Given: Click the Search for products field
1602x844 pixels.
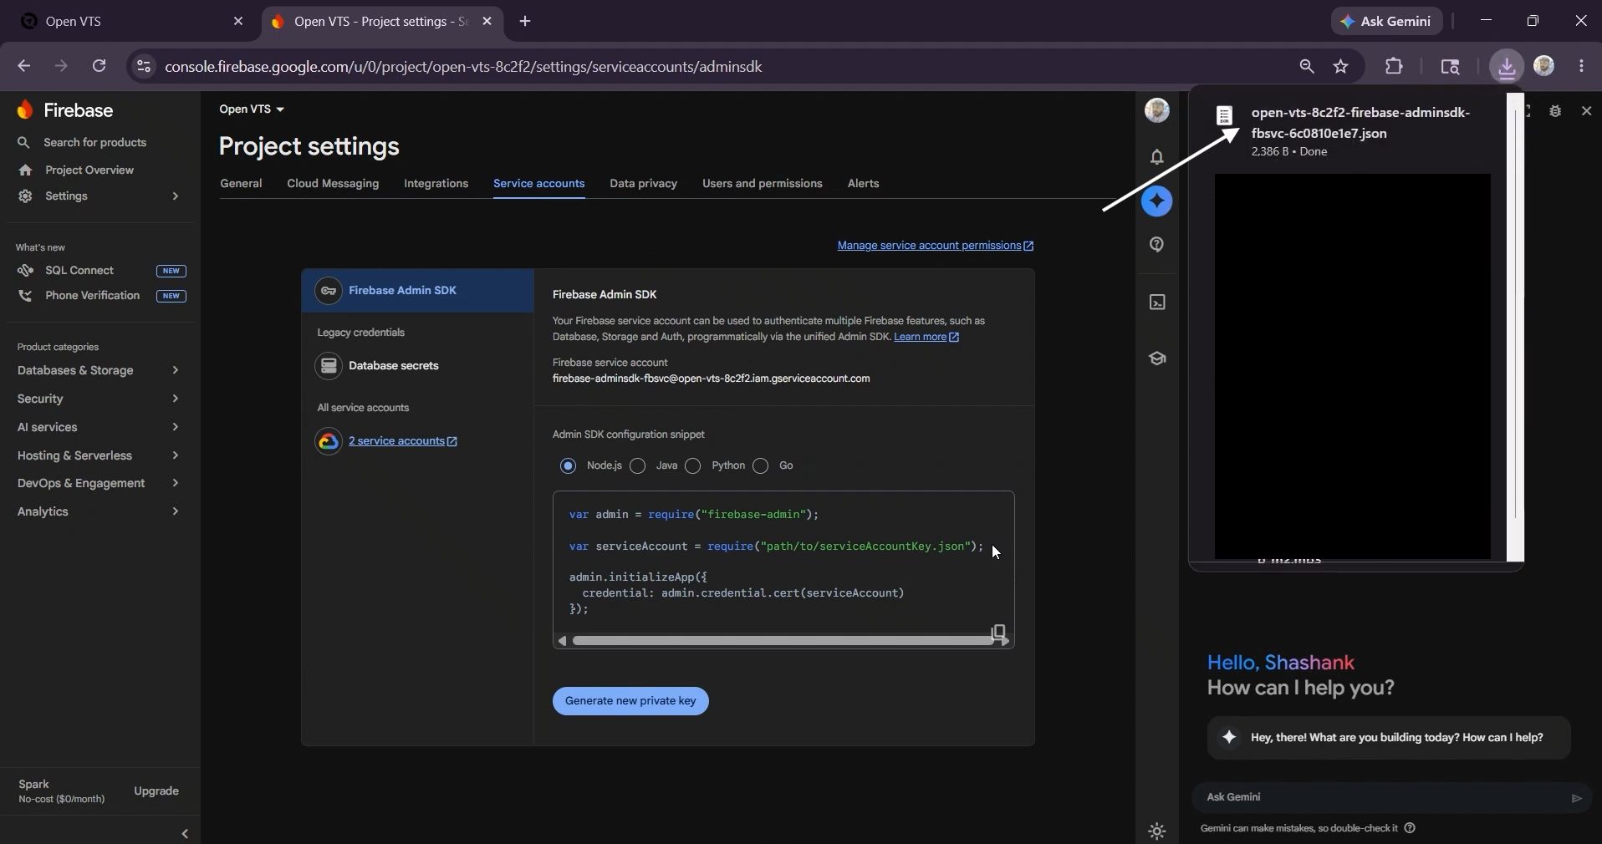Looking at the screenshot, I should pos(95,143).
